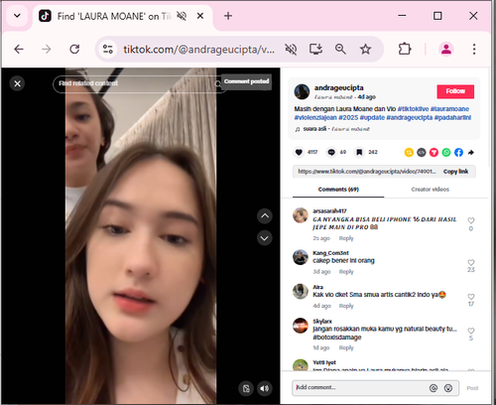The image size is (496, 405).
Task: Open #lauramoane hashtag link
Action: pyautogui.click(x=449, y=109)
